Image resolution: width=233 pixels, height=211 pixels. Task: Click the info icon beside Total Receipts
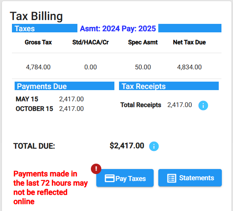(x=203, y=105)
